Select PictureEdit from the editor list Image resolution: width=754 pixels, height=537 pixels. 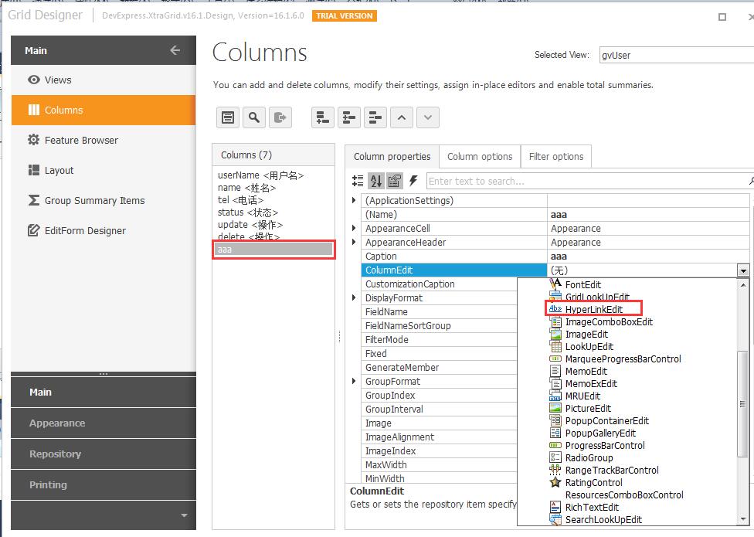tap(588, 408)
